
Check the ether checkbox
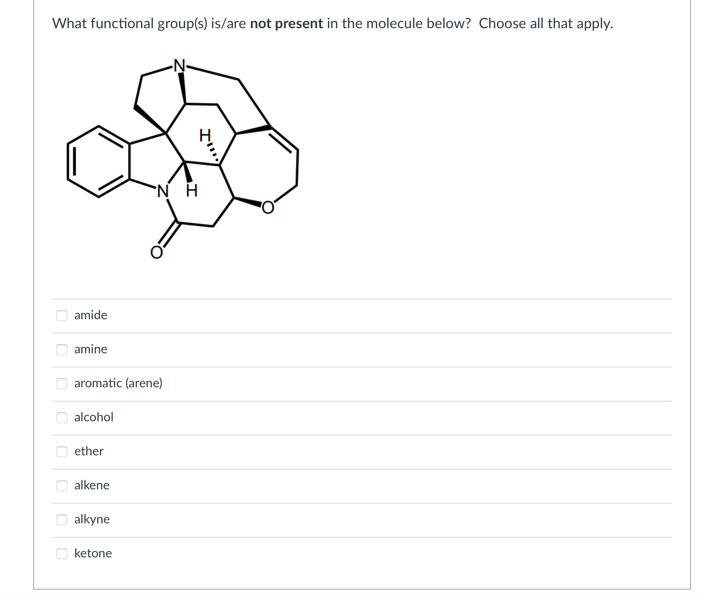62,452
